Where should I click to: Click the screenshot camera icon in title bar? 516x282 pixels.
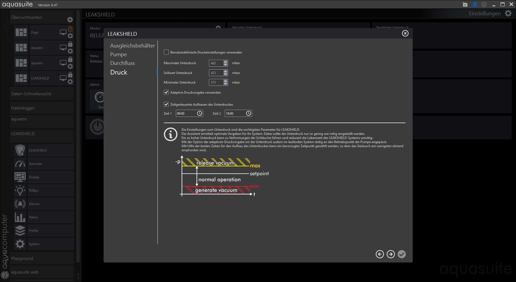pyautogui.click(x=465, y=5)
